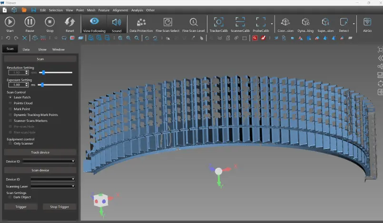383x223 pixels.
Task: Launch TrackerCalib calibration
Action: click(x=218, y=24)
